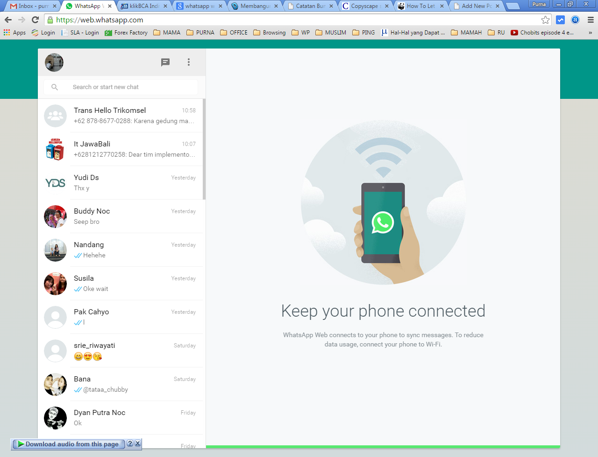Viewport: 598px width, 457px height.
Task: Open the Dyan Putra Noc chat
Action: [121, 418]
